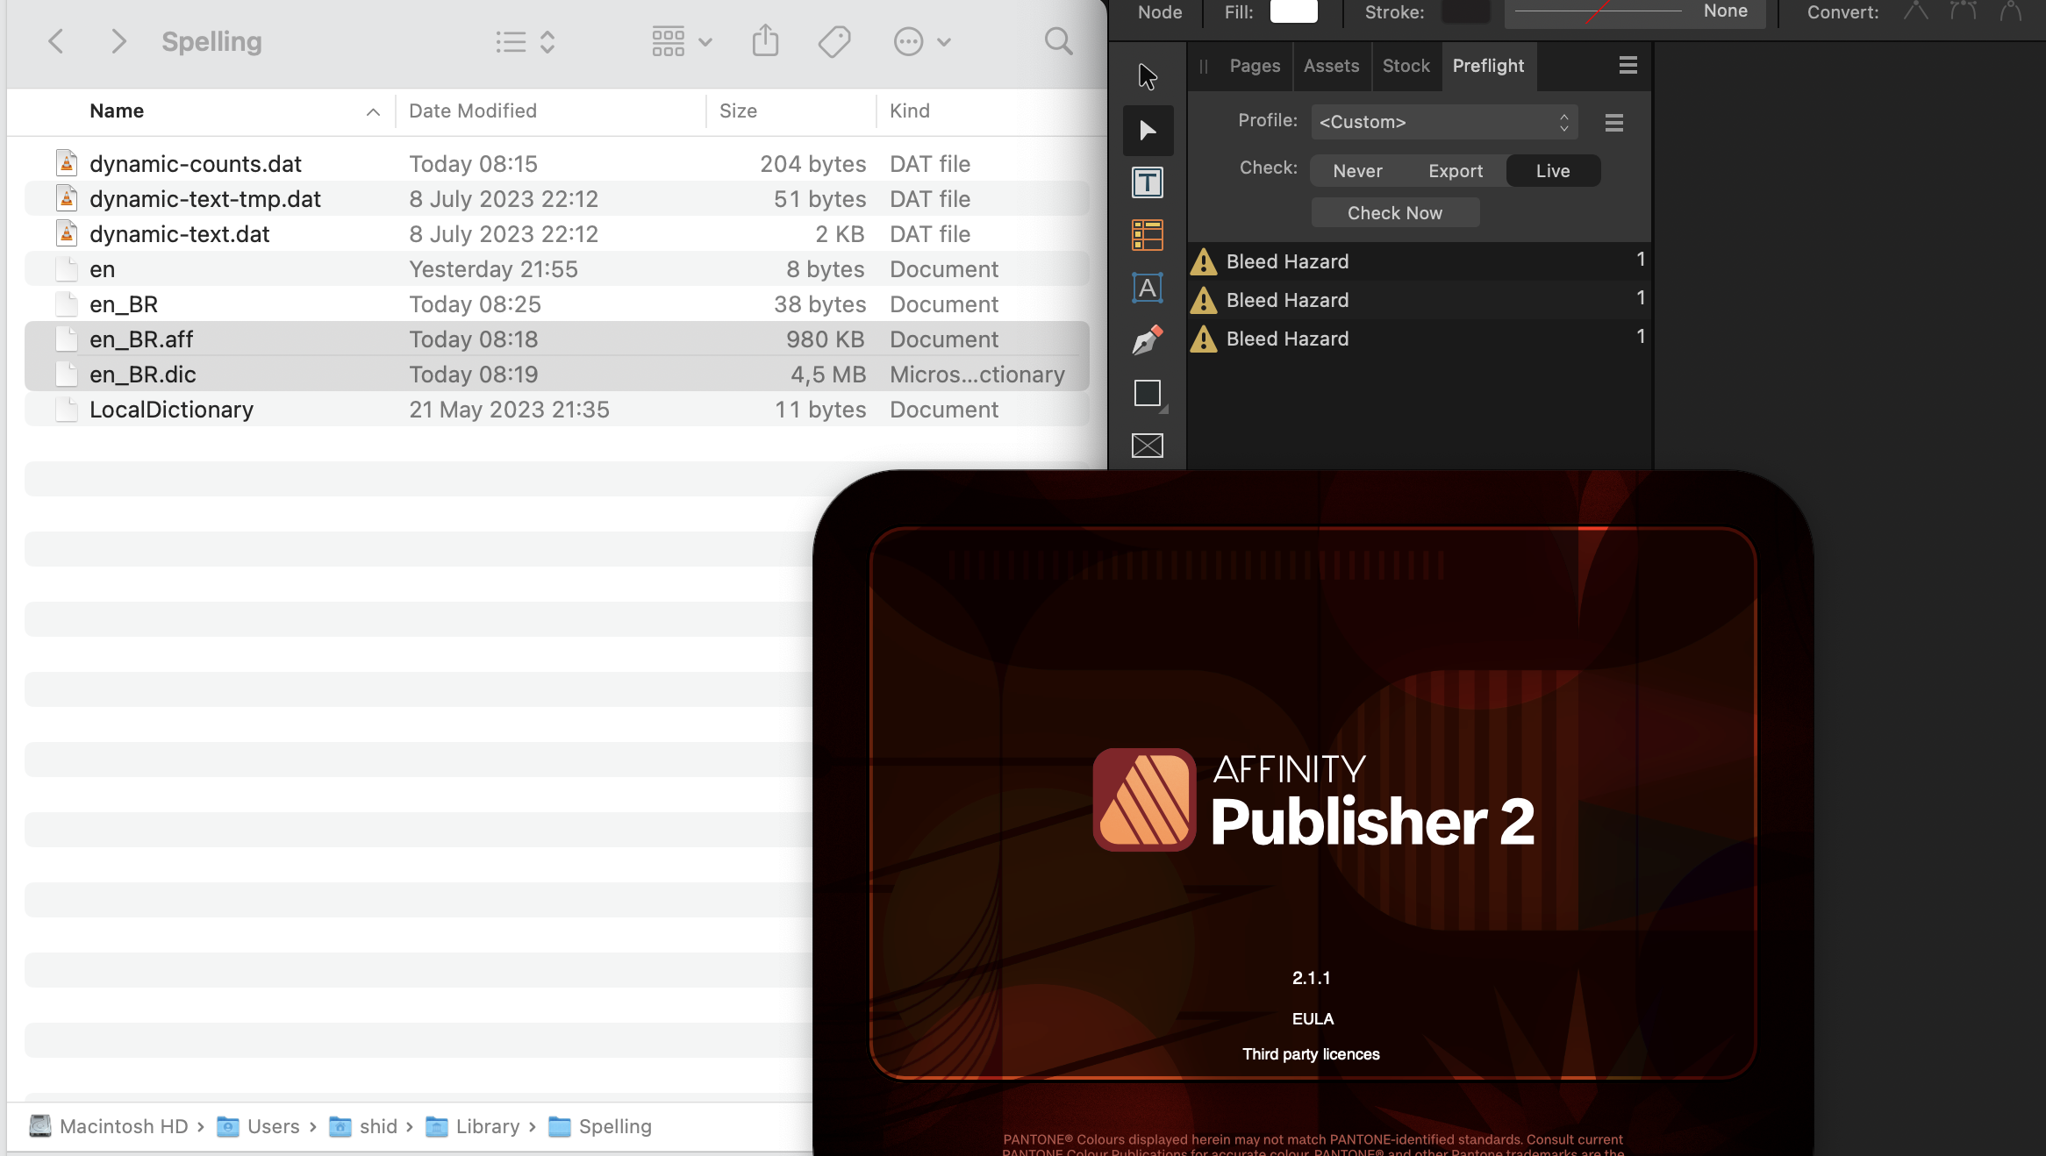Viewport: 2046px width, 1156px height.
Task: Select the Pen tool
Action: click(1148, 340)
